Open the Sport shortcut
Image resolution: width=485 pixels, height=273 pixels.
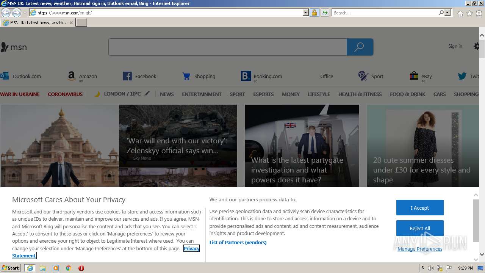(371, 76)
